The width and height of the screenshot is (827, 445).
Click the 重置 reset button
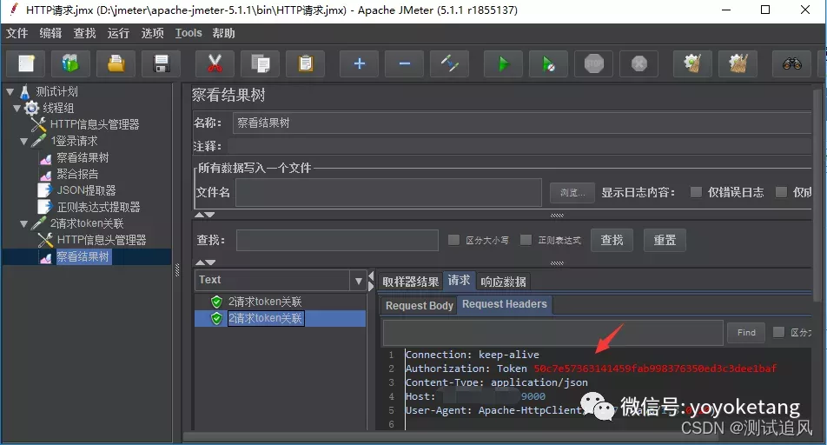pos(665,240)
